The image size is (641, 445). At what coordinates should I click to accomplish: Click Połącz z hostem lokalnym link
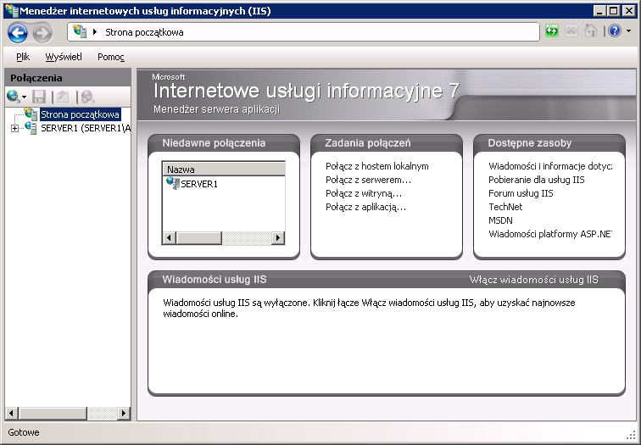pyautogui.click(x=377, y=166)
